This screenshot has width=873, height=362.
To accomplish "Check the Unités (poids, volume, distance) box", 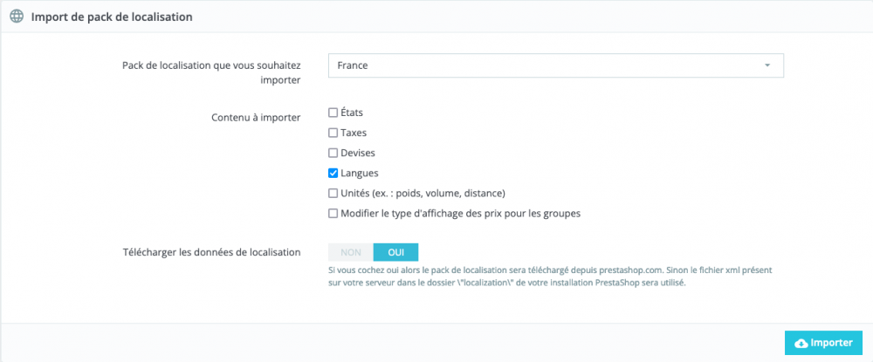I will point(333,194).
